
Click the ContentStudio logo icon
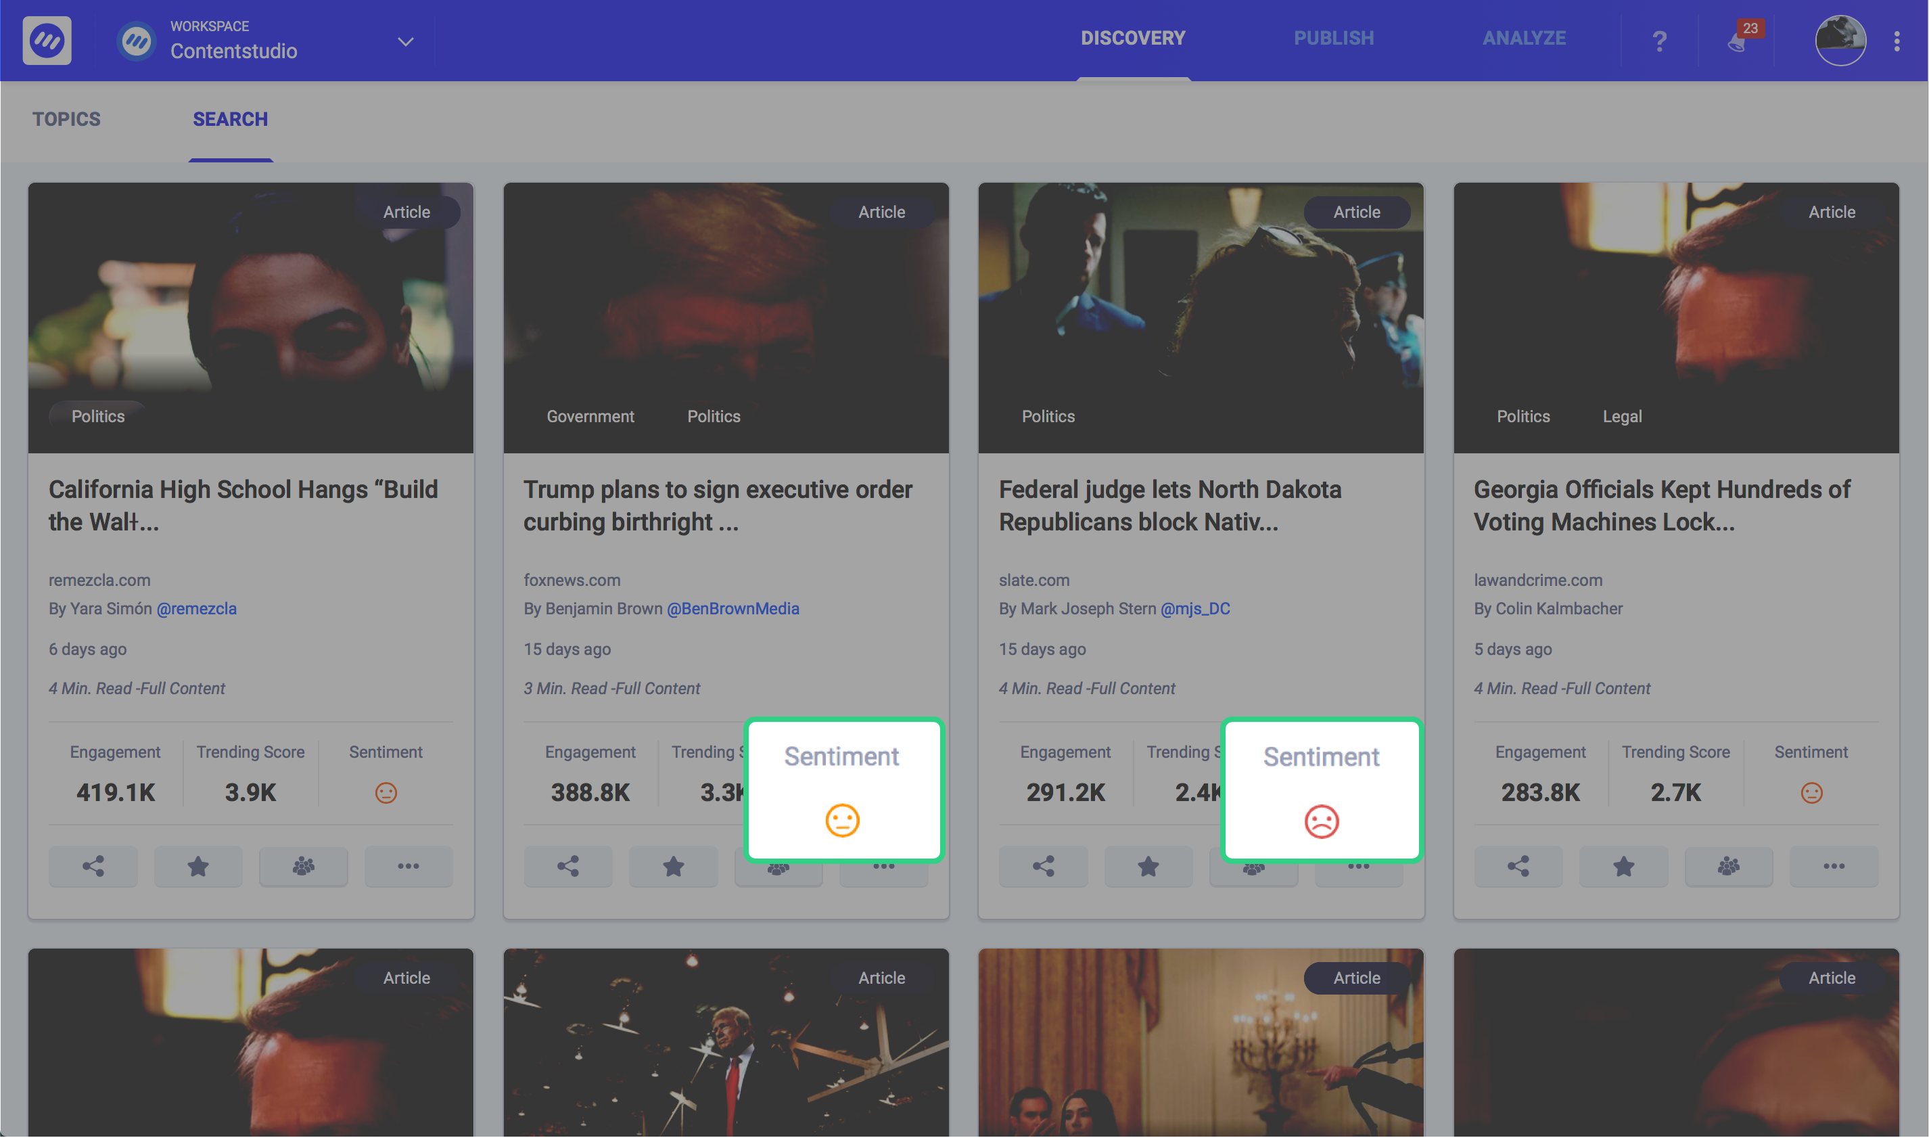pos(47,41)
